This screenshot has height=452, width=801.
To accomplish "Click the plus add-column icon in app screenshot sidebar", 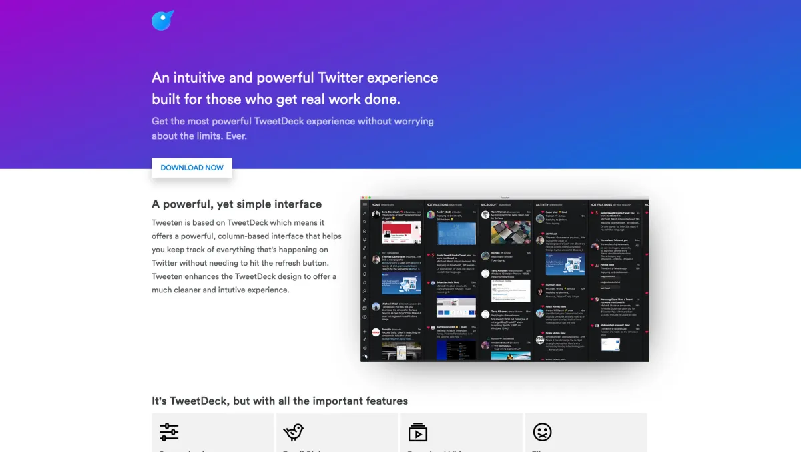I will pos(365,332).
